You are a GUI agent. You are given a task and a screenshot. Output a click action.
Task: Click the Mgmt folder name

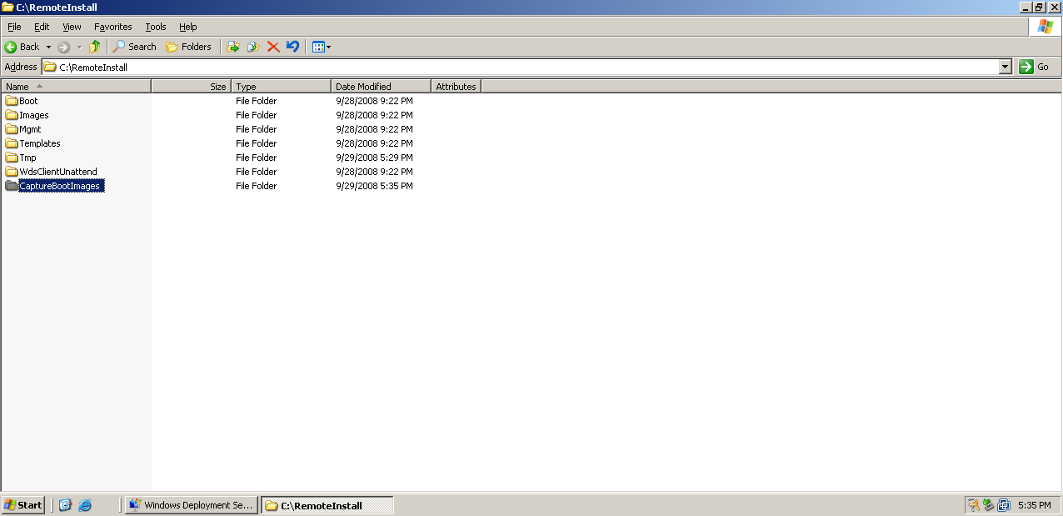[30, 129]
